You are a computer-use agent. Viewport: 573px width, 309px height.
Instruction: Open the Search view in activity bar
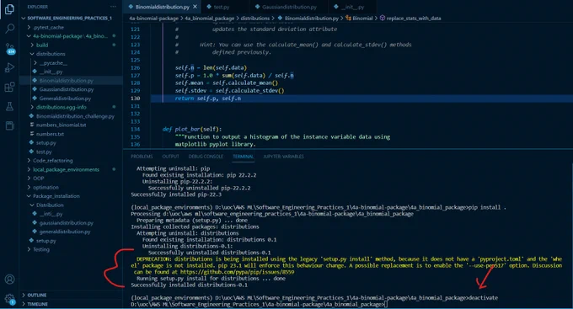[x=9, y=29]
